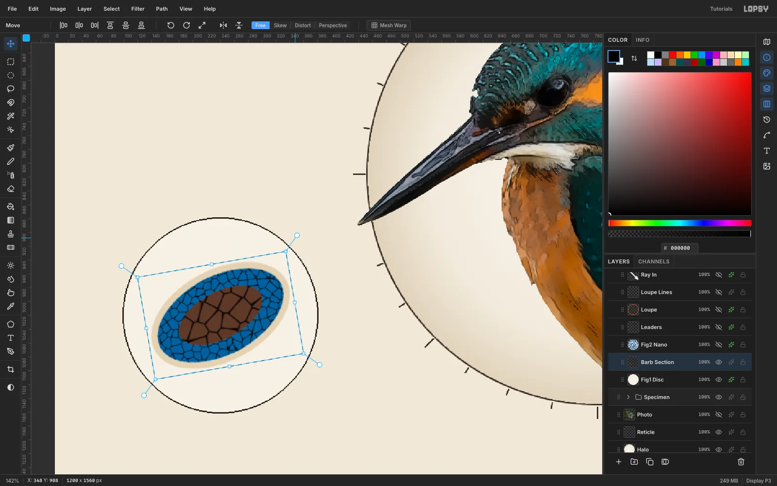
Task: Switch to the Channels tab
Action: coord(654,261)
